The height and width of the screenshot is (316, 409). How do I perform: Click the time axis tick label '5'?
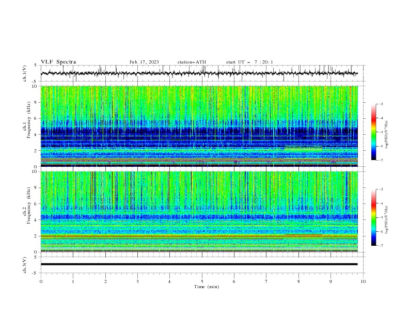[x=202, y=281]
